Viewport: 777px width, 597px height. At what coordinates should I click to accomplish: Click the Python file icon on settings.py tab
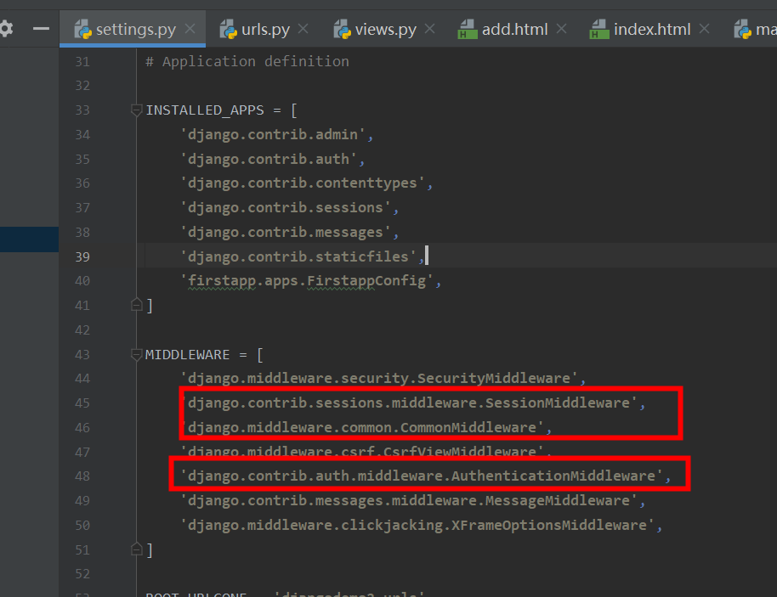click(x=82, y=29)
